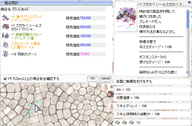Click the +10 priest boots icon
This screenshot has width=192, height=126.
point(5,54)
